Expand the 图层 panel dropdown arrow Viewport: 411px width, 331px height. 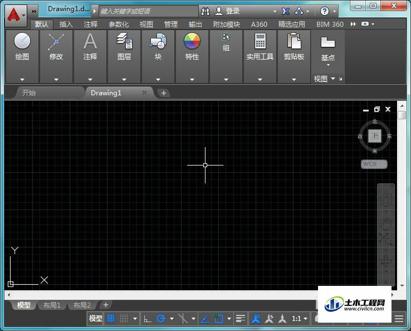[x=124, y=79]
